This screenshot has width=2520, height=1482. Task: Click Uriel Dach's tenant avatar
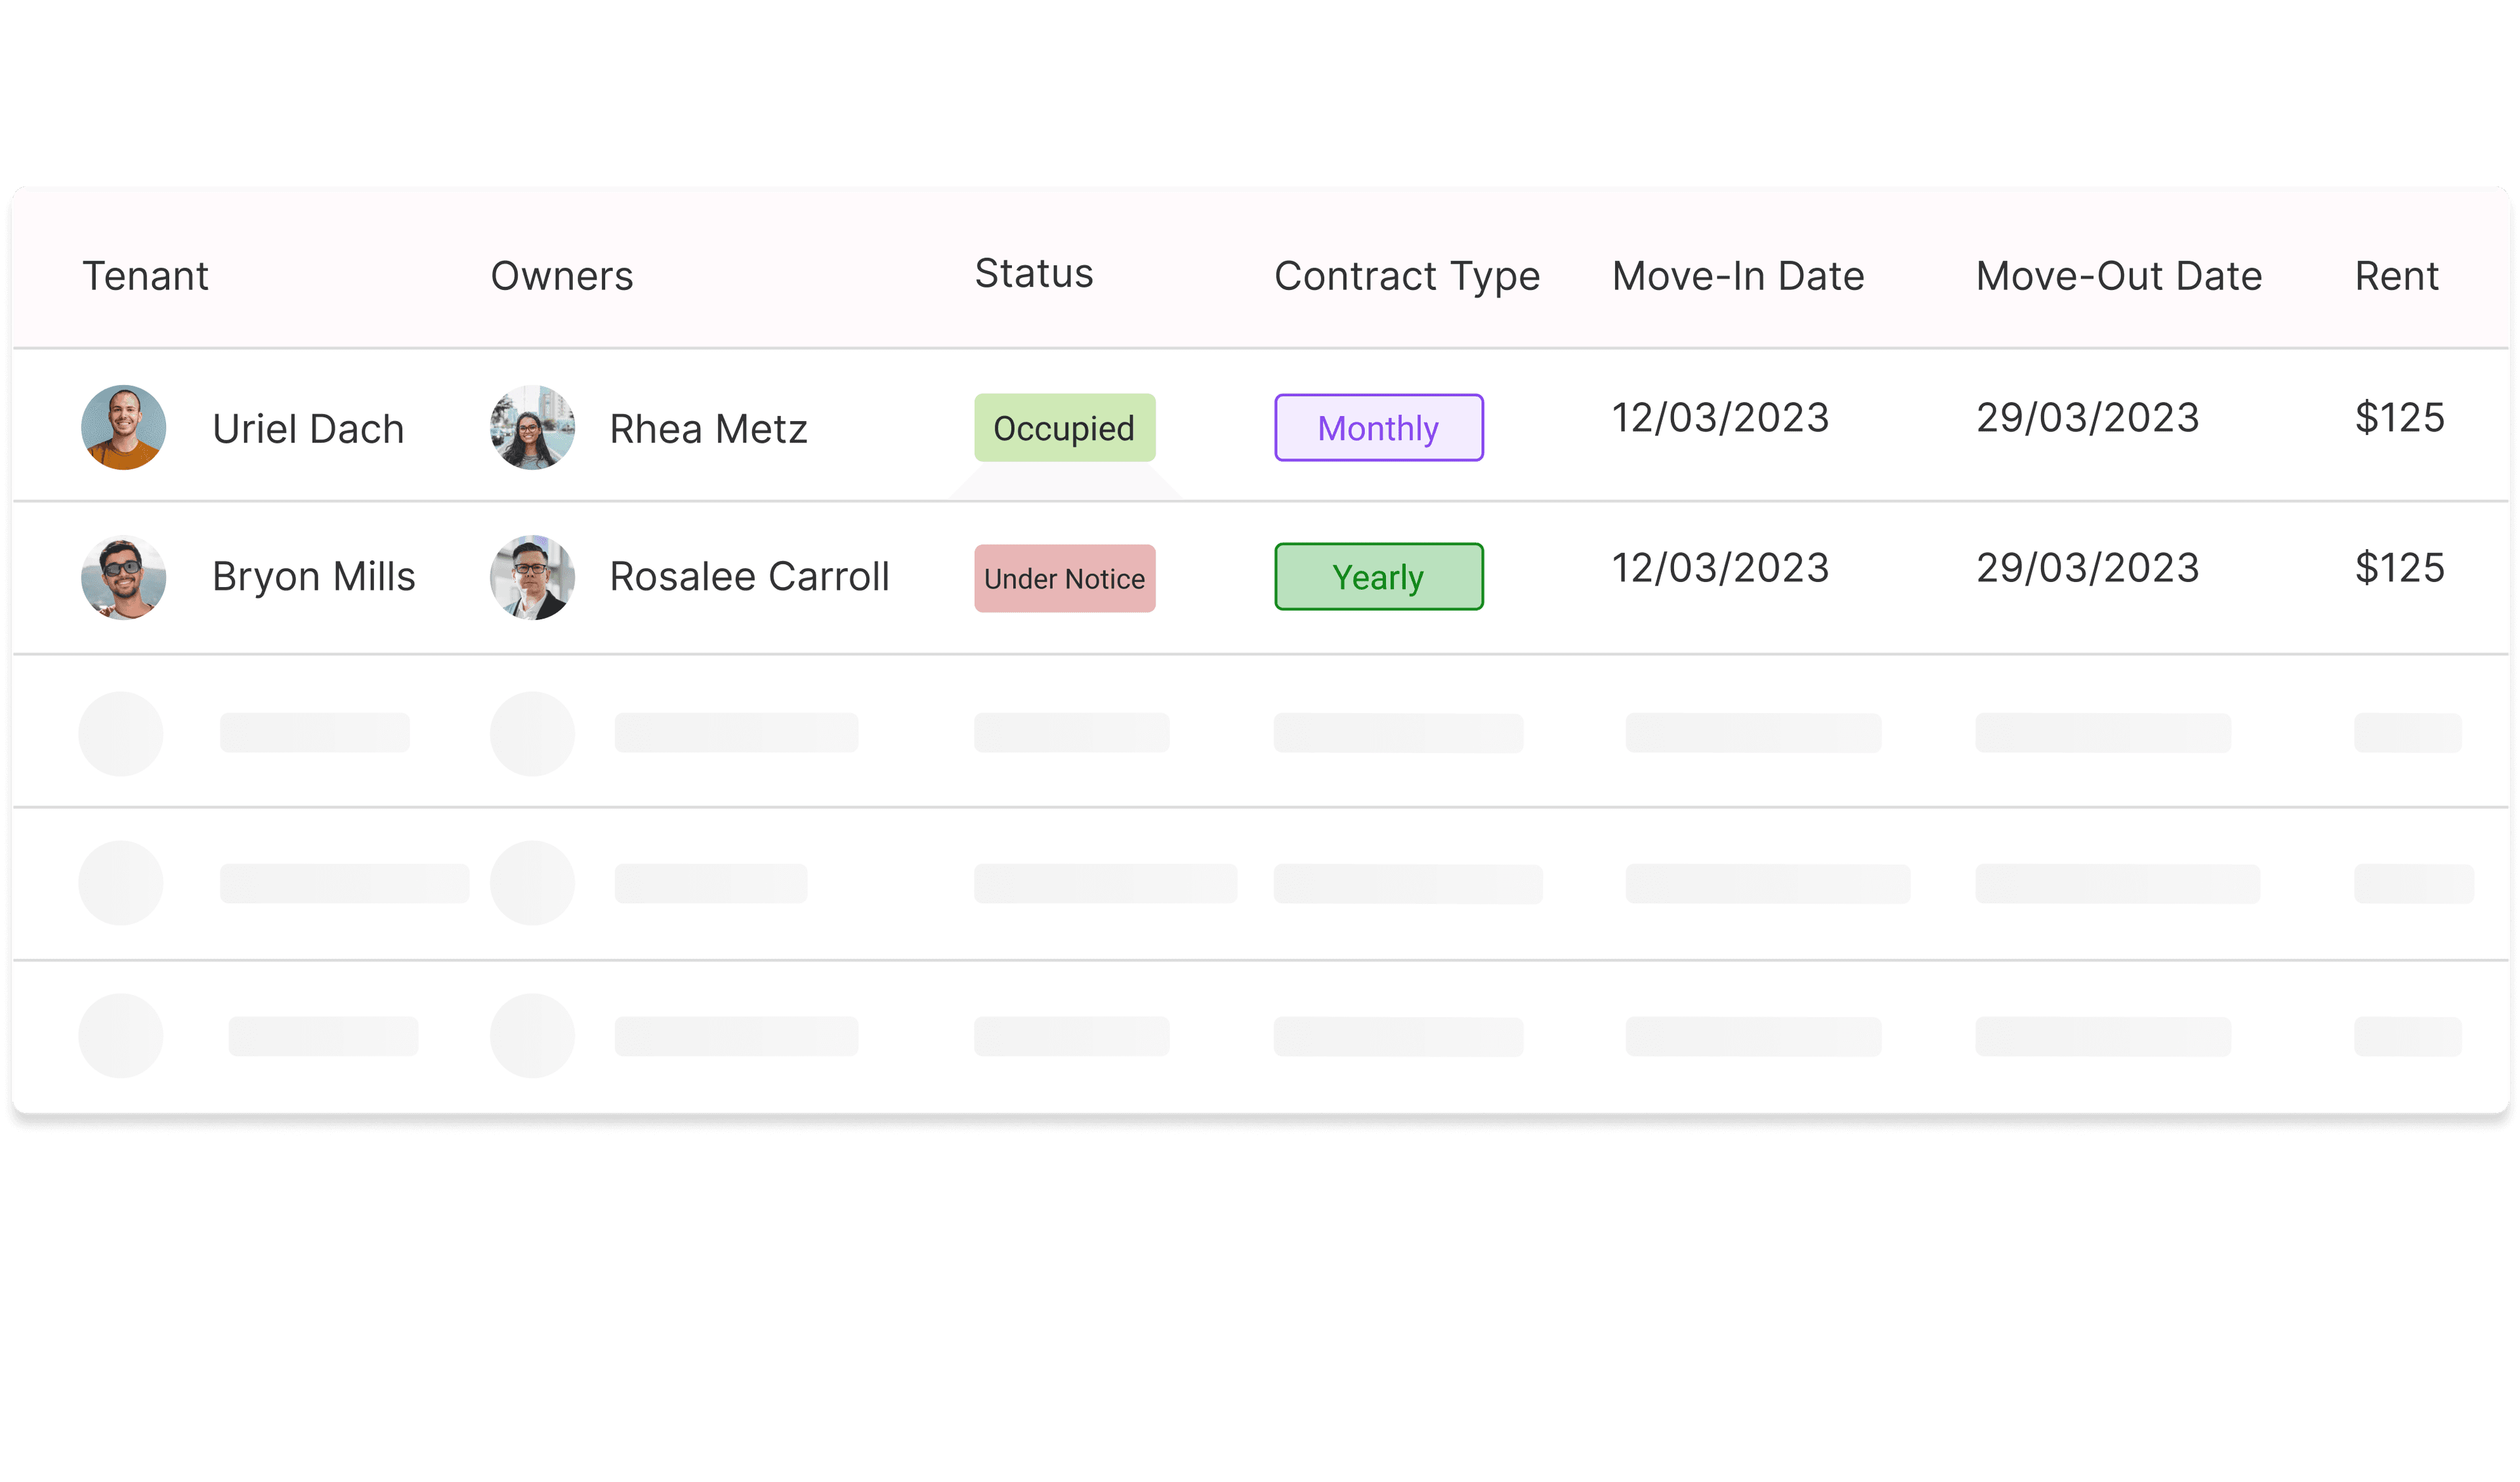(x=123, y=428)
